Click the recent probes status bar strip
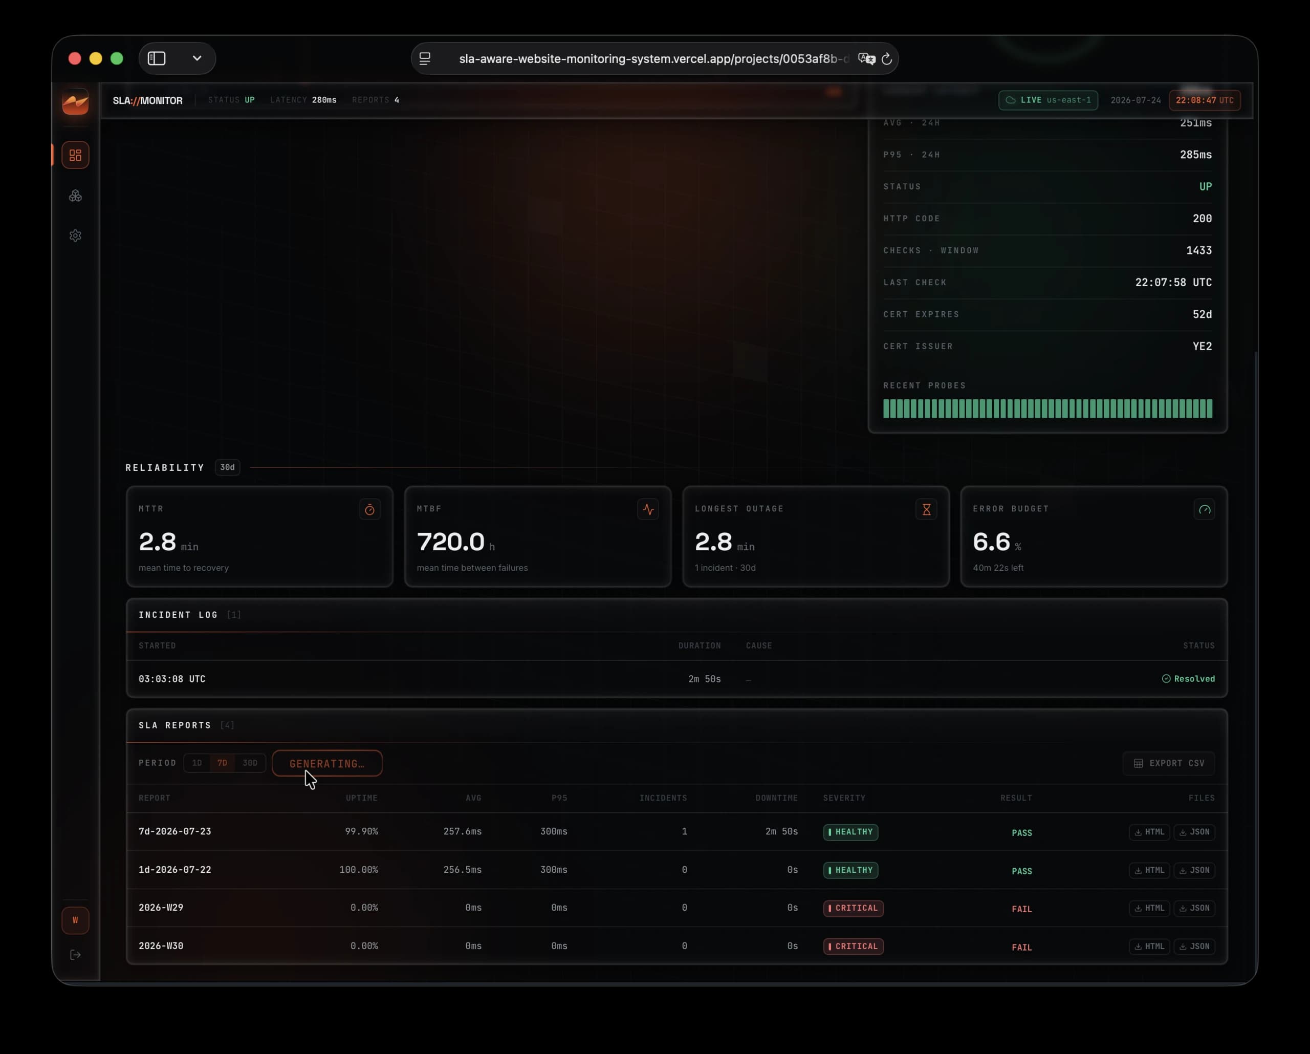Image resolution: width=1310 pixels, height=1054 pixels. coord(1047,408)
